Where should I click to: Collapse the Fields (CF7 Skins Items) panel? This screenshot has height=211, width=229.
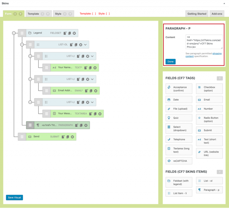[x=219, y=172]
